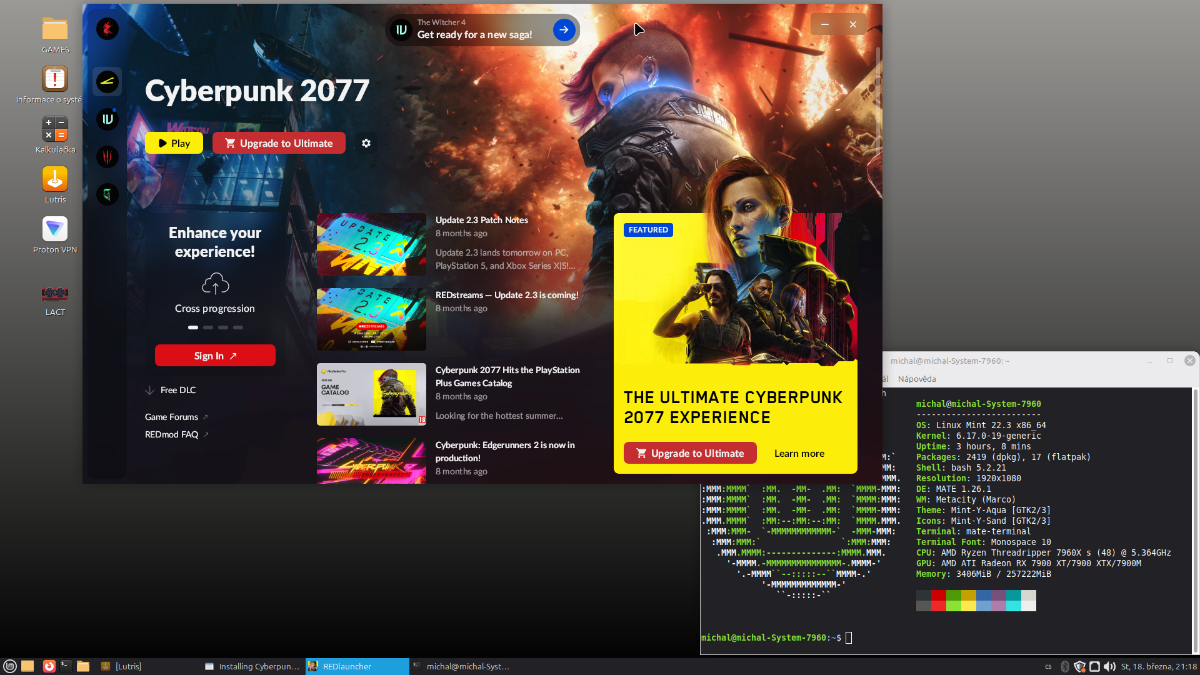Select Gwent sidebar icon
Screen dimensions: 1200x675
tap(107, 194)
